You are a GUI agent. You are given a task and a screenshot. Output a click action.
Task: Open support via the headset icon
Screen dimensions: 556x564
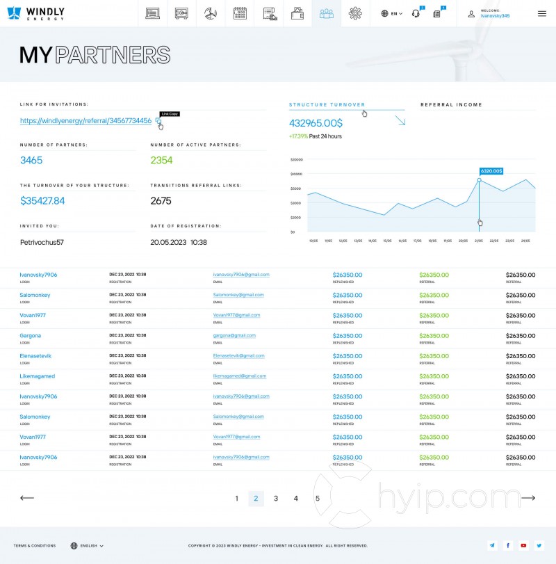416,13
